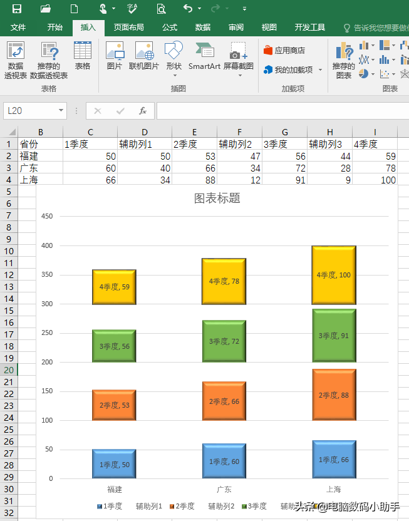Screen dimensions: 409x521
Task: Open Recommended Charts (推荐的图表)
Action: [344, 61]
